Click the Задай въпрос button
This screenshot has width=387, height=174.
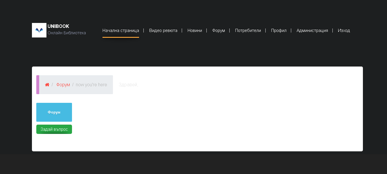pos(54,129)
